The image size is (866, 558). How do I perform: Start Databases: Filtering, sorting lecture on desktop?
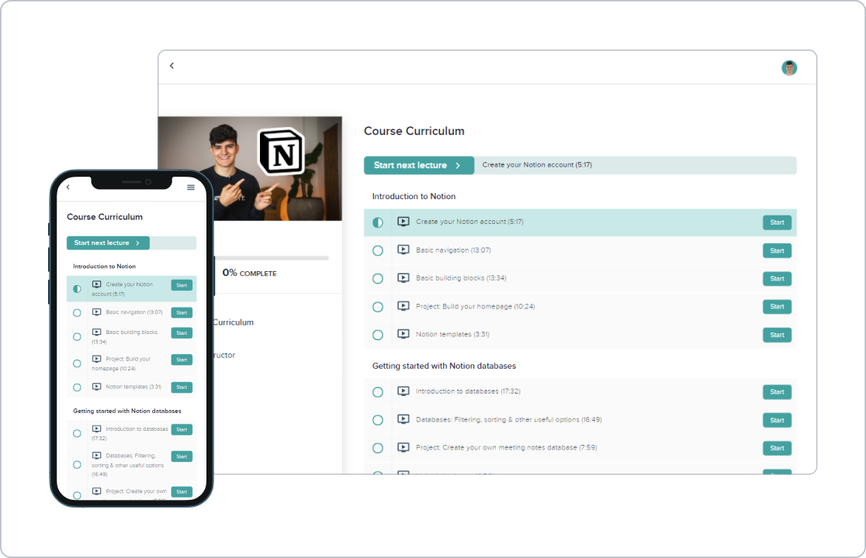point(777,420)
